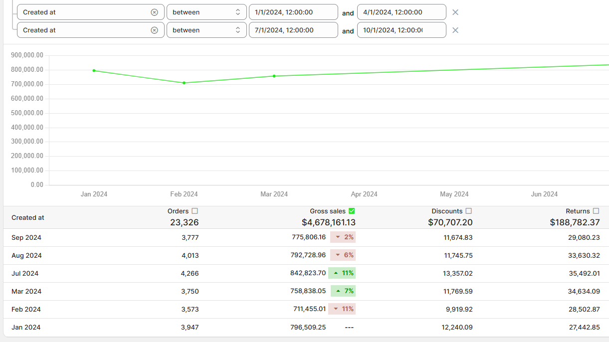Screen dimensions: 609x342
Task: Click the 6% decrease badge for Aug 2024
Action: point(343,255)
